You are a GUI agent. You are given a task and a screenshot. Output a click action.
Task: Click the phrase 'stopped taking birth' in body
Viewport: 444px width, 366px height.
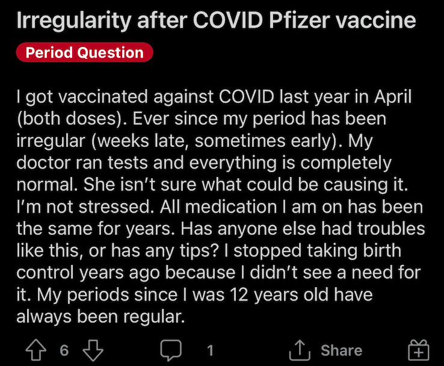coord(318,251)
